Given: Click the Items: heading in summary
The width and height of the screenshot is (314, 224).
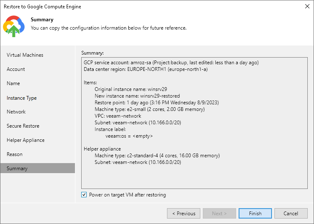Looking at the screenshot, I should pyautogui.click(x=90, y=83).
